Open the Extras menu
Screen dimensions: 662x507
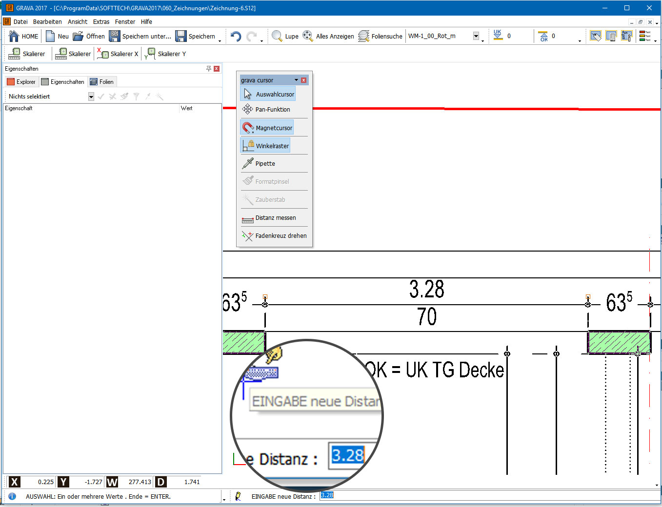click(101, 21)
